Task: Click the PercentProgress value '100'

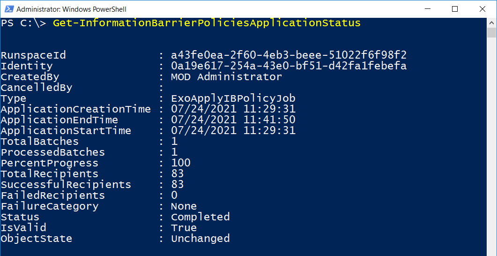Action: [181, 163]
